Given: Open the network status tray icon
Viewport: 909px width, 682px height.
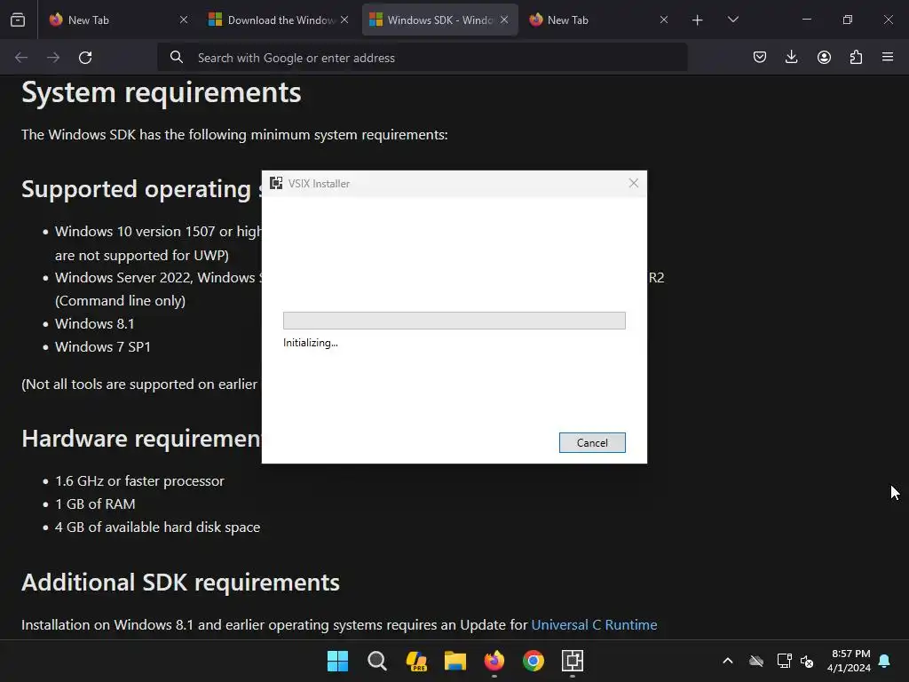Looking at the screenshot, I should 785,661.
